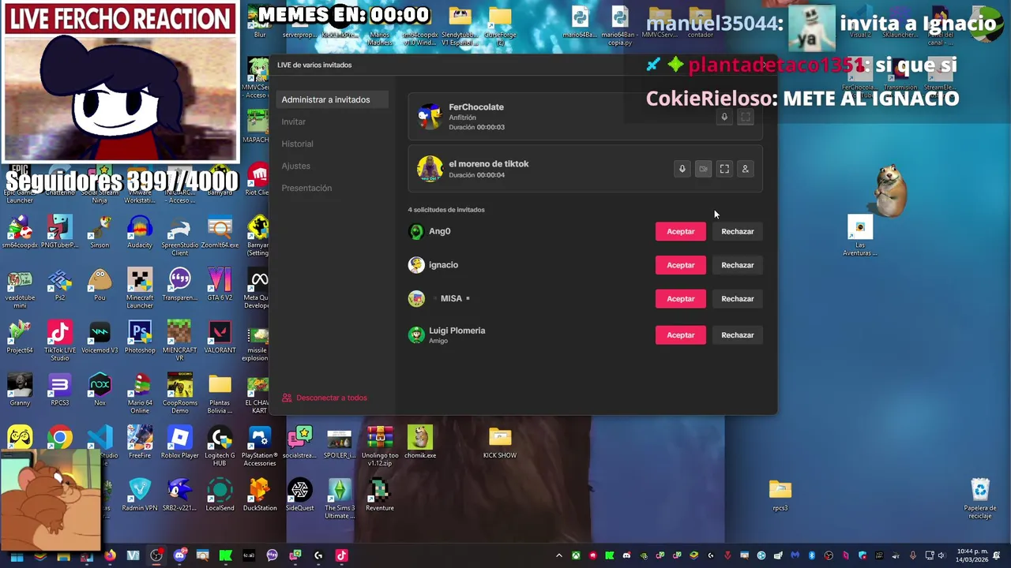Open the Historial tab
This screenshot has width=1011, height=568.
(x=297, y=144)
